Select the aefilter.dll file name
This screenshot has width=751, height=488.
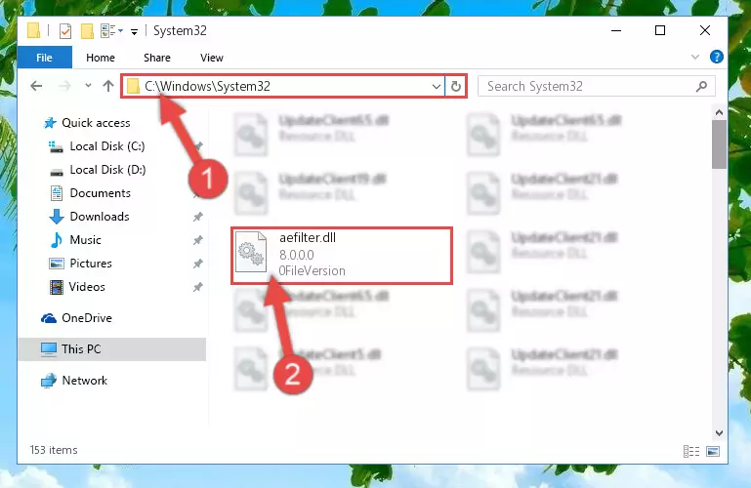coord(308,238)
